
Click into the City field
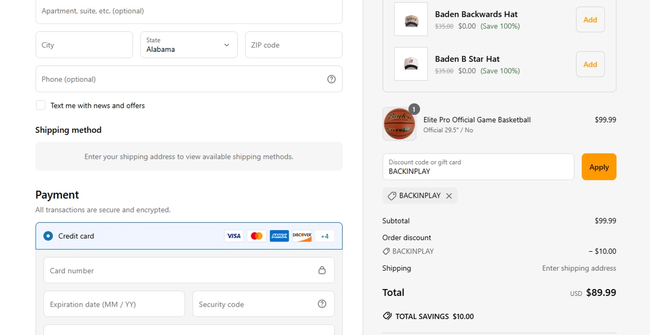[84, 45]
